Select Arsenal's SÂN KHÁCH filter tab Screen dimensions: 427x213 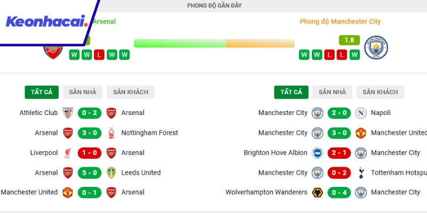pyautogui.click(x=130, y=92)
